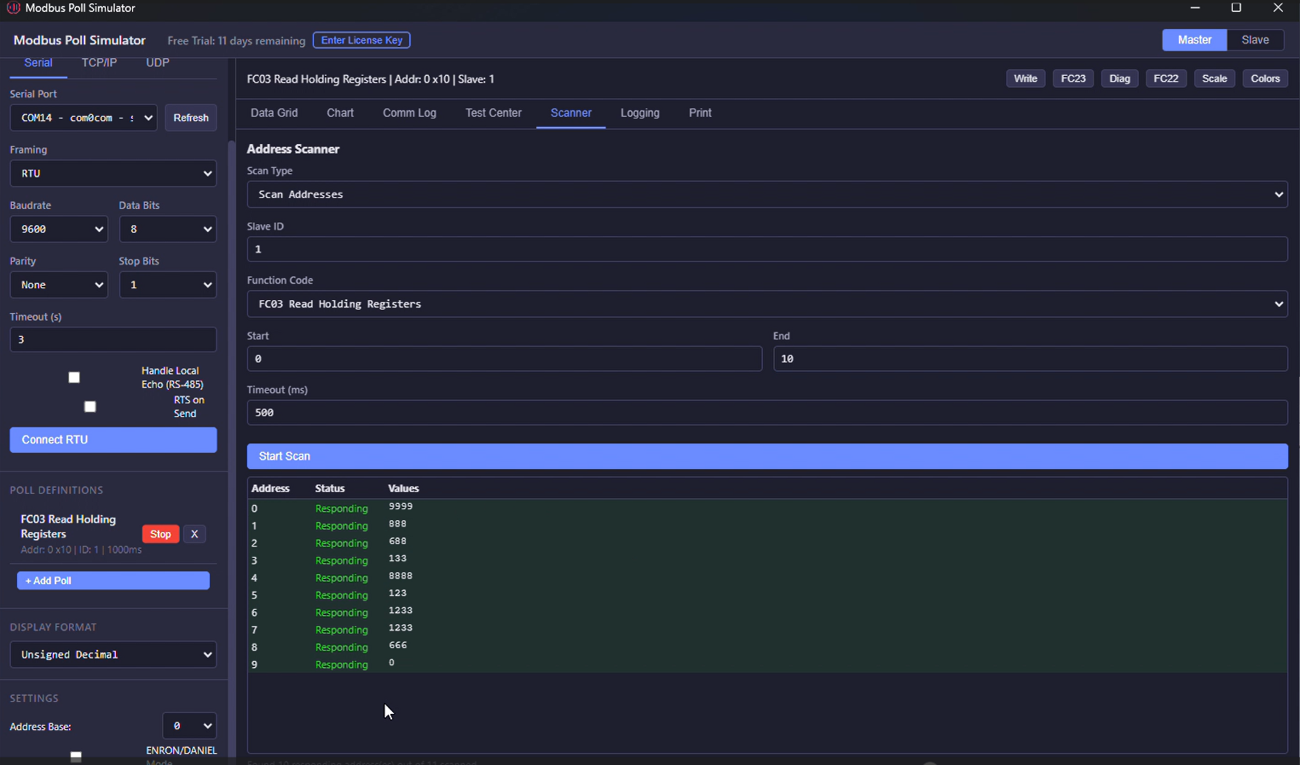This screenshot has height=765, width=1300.
Task: Click the FC23 button
Action: click(1072, 78)
